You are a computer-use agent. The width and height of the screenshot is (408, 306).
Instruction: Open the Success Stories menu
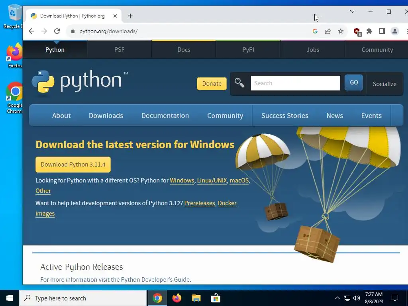[x=285, y=116]
